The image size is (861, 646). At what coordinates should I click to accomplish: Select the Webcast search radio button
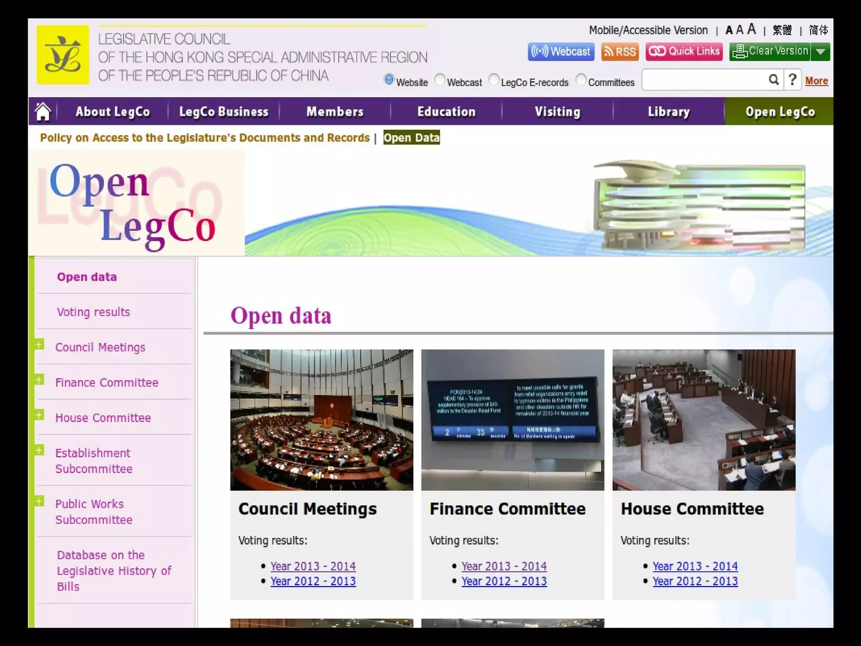coord(440,80)
